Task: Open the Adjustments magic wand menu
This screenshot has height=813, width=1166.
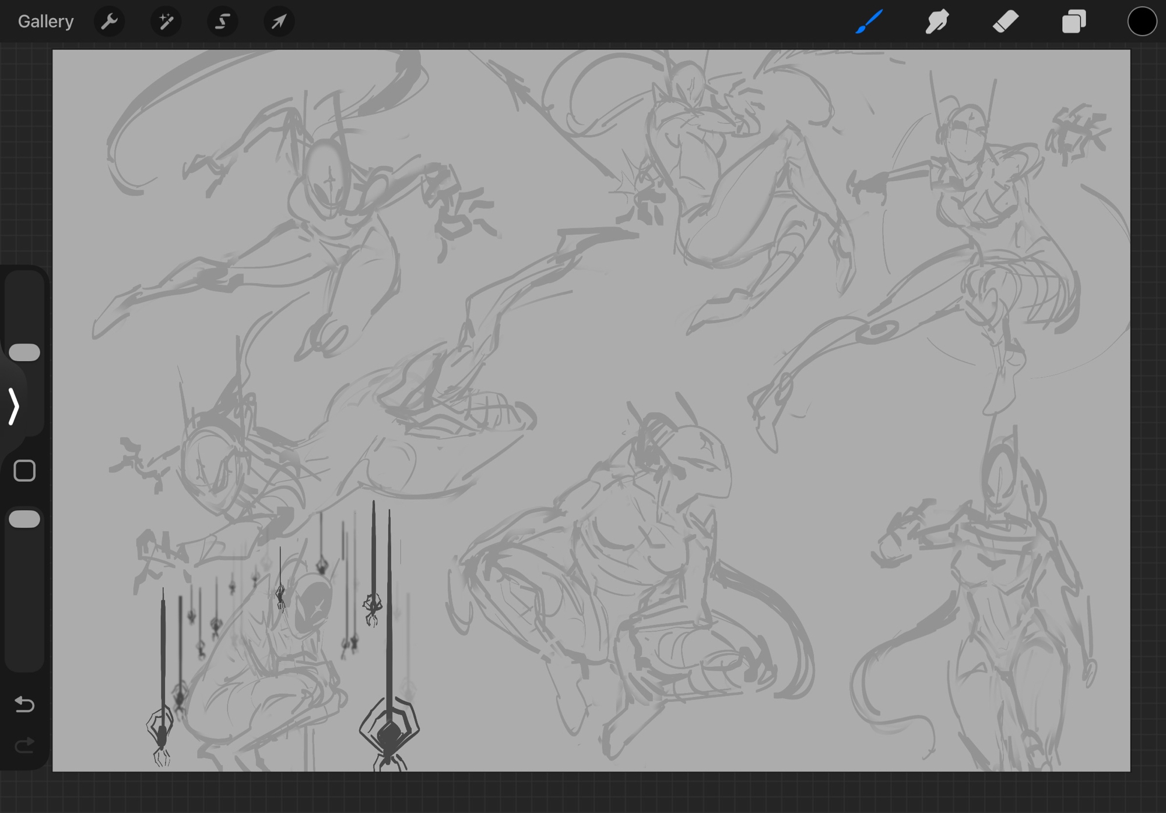Action: point(166,22)
